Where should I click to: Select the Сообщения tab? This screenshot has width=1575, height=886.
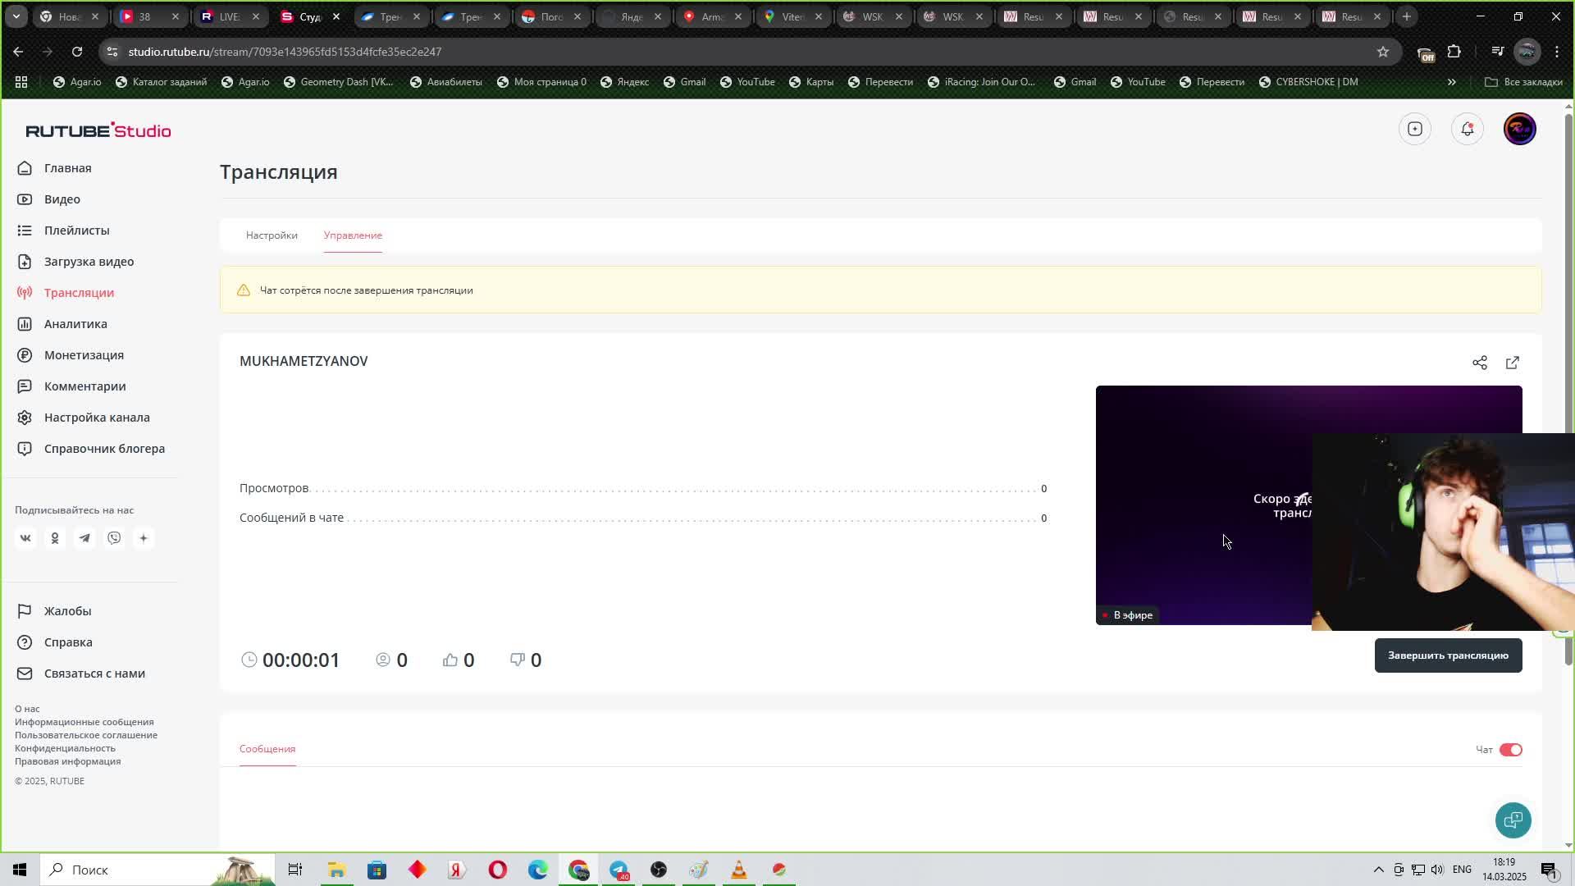[x=267, y=749]
